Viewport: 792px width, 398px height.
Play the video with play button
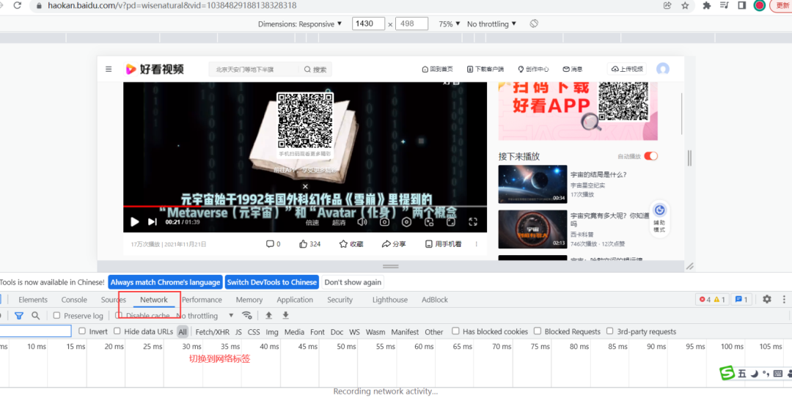(134, 222)
